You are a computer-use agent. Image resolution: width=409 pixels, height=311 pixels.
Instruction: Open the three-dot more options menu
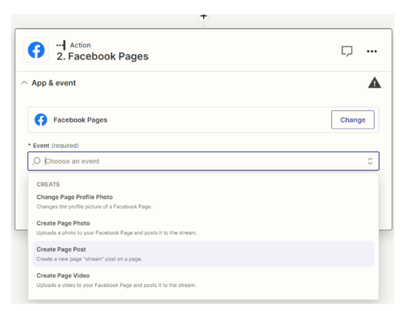372,51
